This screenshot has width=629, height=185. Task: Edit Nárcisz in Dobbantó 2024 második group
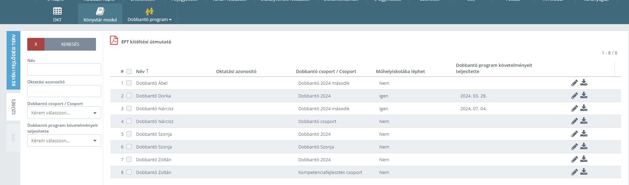click(x=574, y=108)
